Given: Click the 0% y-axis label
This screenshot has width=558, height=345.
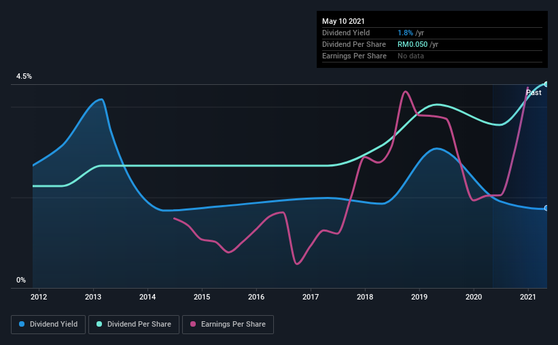Looking at the screenshot, I should [x=21, y=280].
